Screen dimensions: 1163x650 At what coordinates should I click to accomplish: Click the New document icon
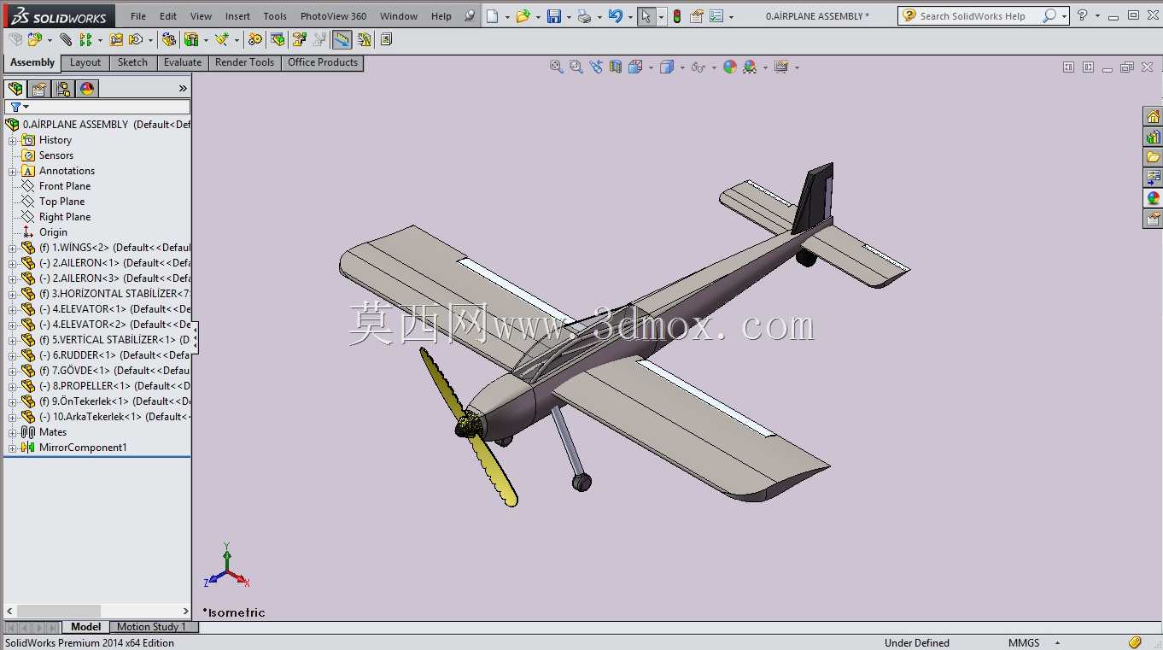coord(492,16)
